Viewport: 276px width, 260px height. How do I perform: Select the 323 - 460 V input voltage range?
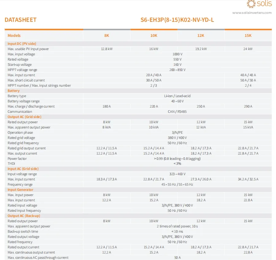point(177,174)
